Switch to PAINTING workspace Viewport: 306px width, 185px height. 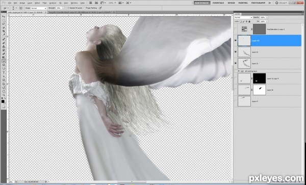click(243, 3)
